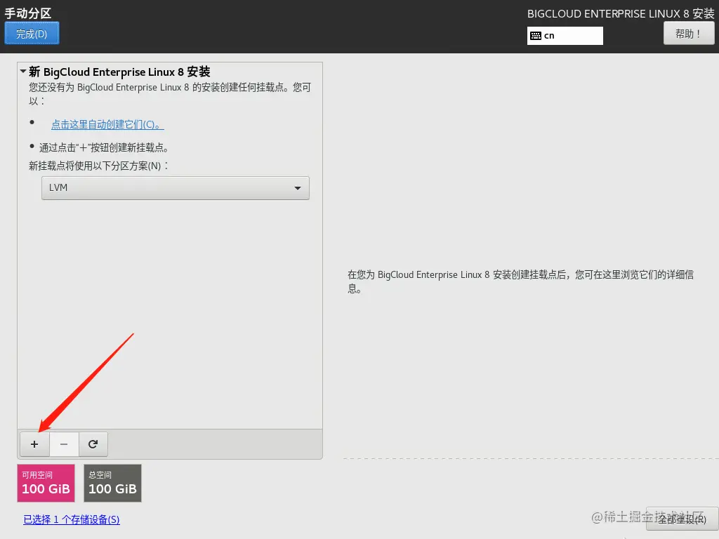Open the 帮助! help button
Viewport: 719px width, 539px height.
tap(689, 34)
